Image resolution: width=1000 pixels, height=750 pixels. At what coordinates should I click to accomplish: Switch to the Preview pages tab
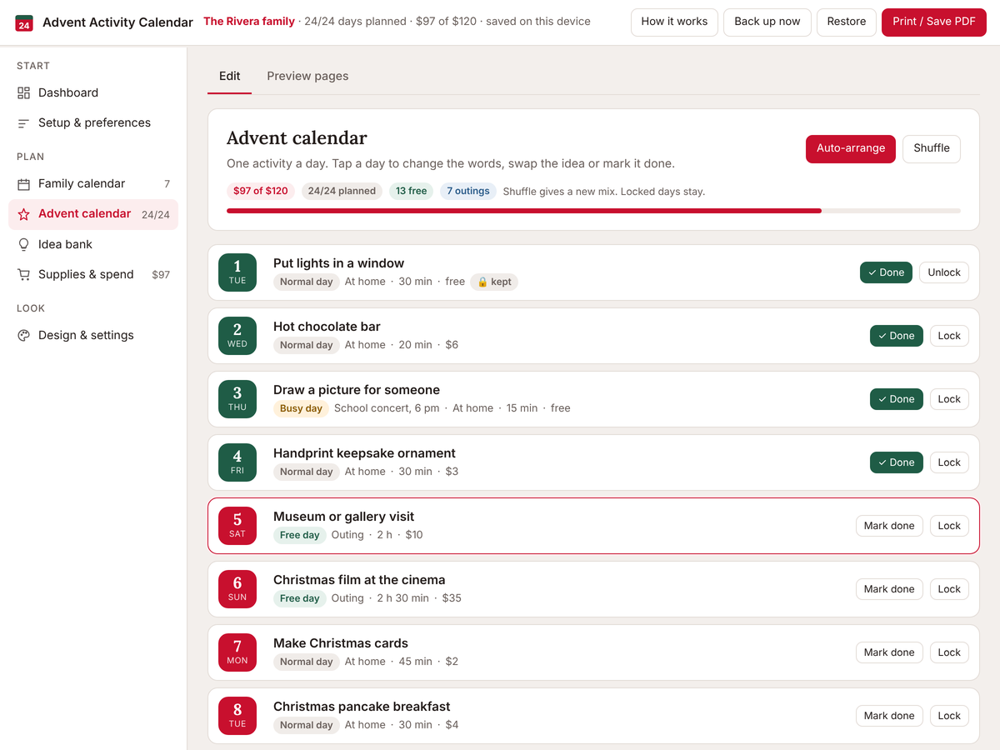tap(307, 76)
